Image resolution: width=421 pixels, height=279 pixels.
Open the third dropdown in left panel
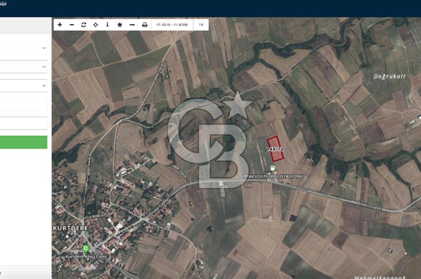point(24,85)
